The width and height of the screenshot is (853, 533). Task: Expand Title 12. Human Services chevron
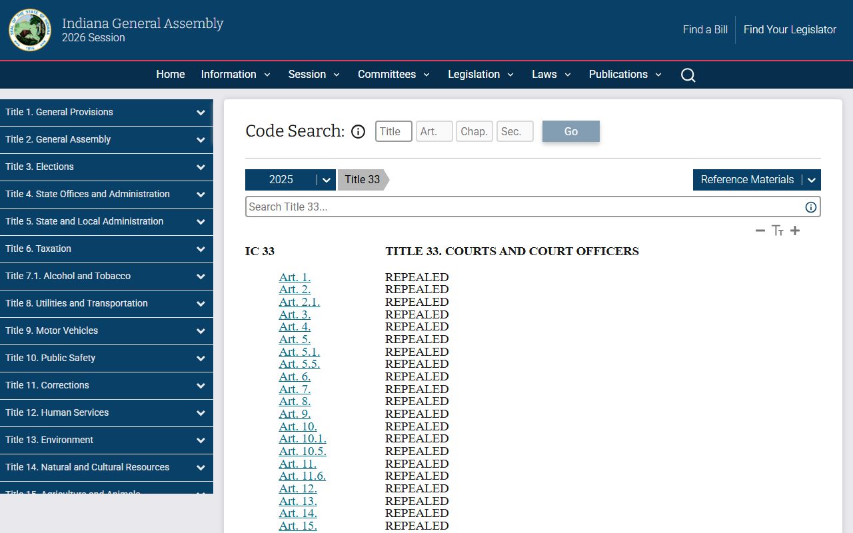point(201,413)
